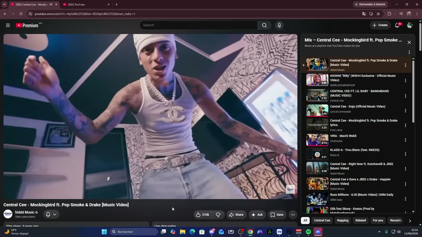The image size is (422, 237).
Task: Select the For you filter chip
Action: pyautogui.click(x=378, y=221)
